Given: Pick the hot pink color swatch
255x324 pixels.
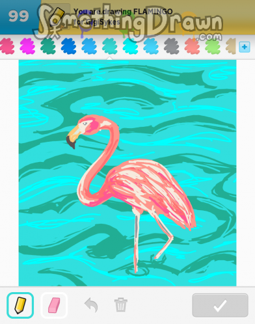Looking at the screenshot, I should click(7, 46).
